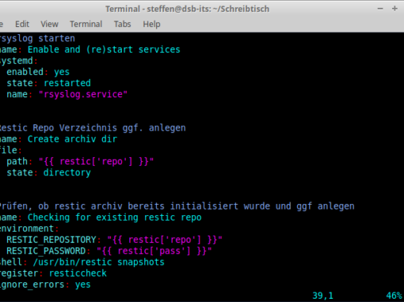
Task: Click the 'state: directory' line
Action: [48, 172]
